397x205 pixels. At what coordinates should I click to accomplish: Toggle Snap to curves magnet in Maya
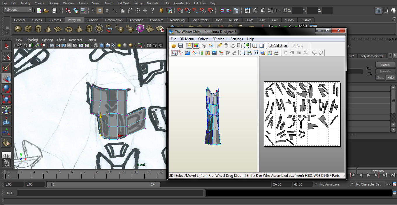(x=188, y=10)
